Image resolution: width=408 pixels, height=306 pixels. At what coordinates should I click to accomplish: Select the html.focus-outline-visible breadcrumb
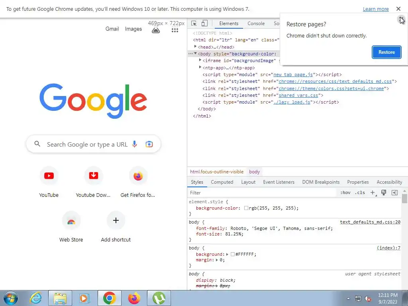pos(217,172)
